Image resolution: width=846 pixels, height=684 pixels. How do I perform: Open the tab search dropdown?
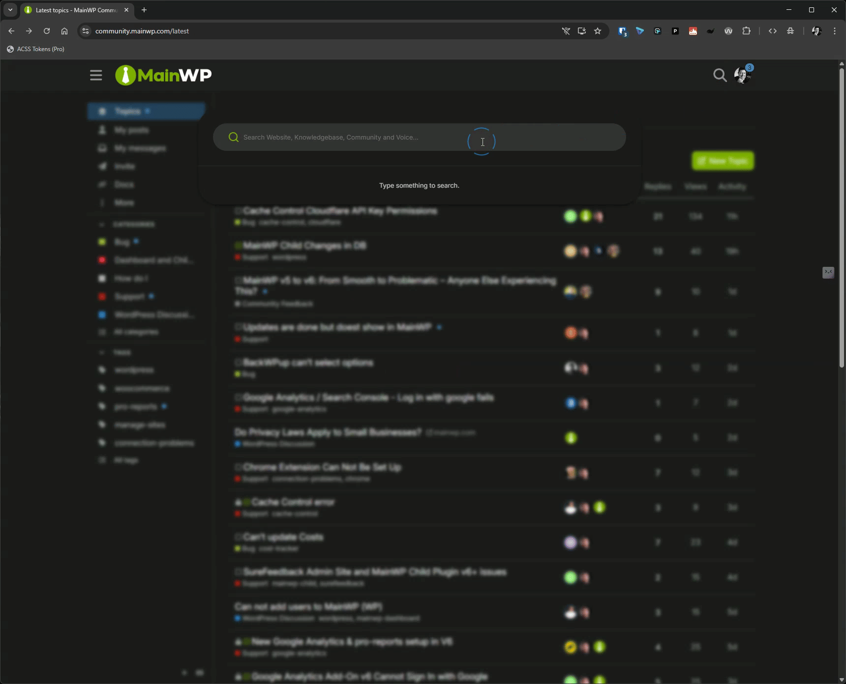[x=10, y=10]
